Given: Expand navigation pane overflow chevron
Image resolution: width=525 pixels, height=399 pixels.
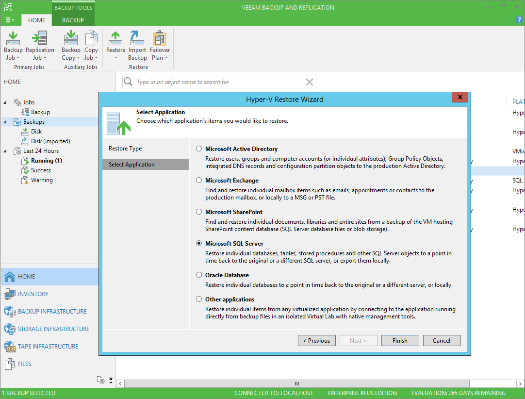Looking at the screenshot, I should (x=111, y=380).
